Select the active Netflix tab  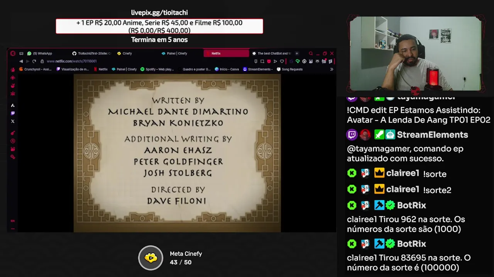[226, 53]
